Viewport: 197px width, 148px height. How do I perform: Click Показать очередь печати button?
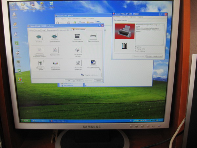(154, 56)
